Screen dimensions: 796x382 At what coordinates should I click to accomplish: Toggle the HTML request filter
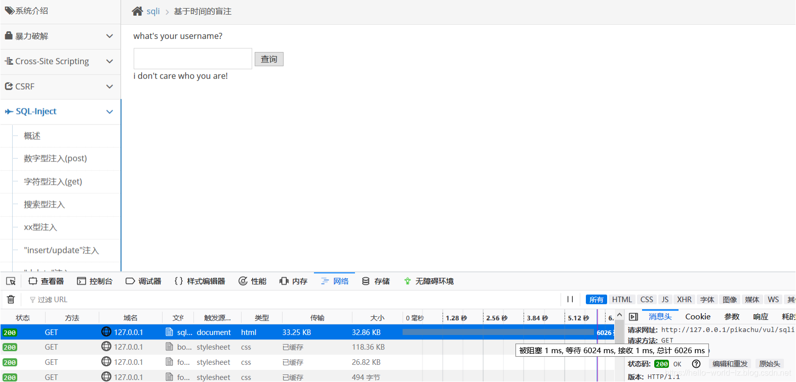point(622,300)
